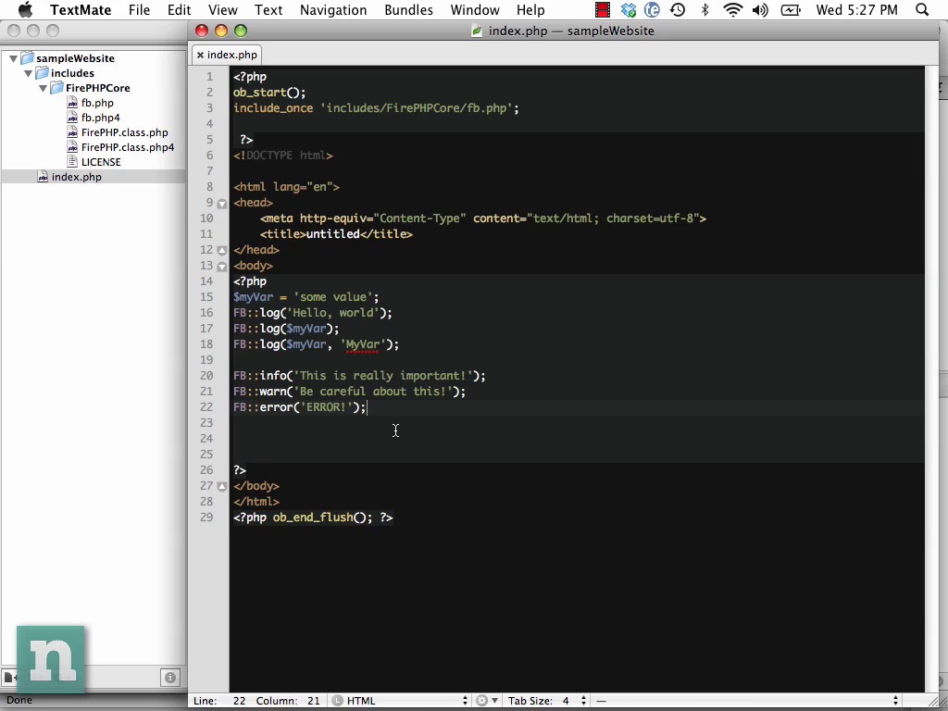Select fb.php4 in the project drawer
The width and height of the screenshot is (948, 711).
coord(100,118)
